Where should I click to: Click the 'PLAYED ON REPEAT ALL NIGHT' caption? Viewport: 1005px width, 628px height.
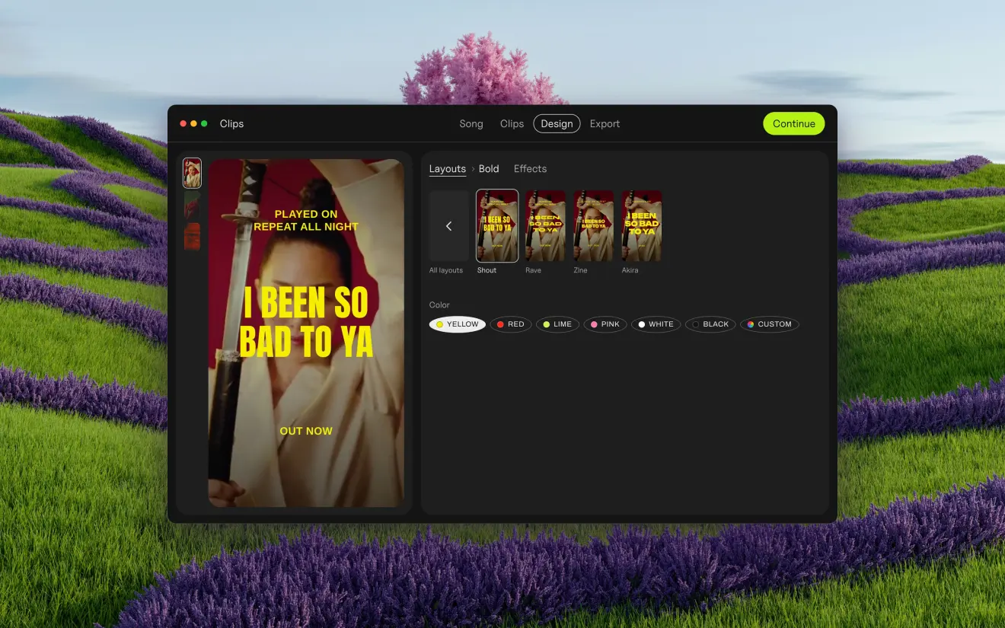[306, 220]
